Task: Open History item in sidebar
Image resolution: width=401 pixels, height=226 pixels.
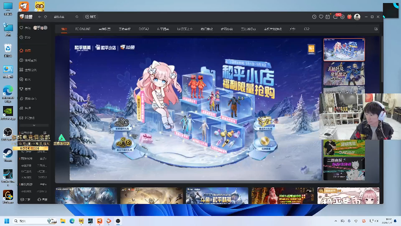Action: click(25, 37)
